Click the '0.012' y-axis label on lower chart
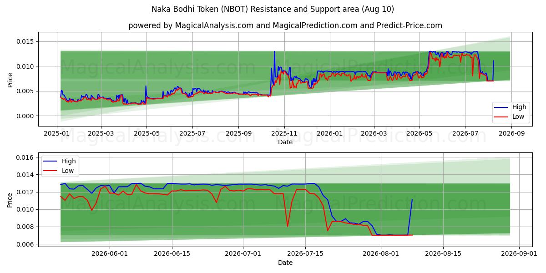Screen dimensions: 546x273 coord(25,192)
